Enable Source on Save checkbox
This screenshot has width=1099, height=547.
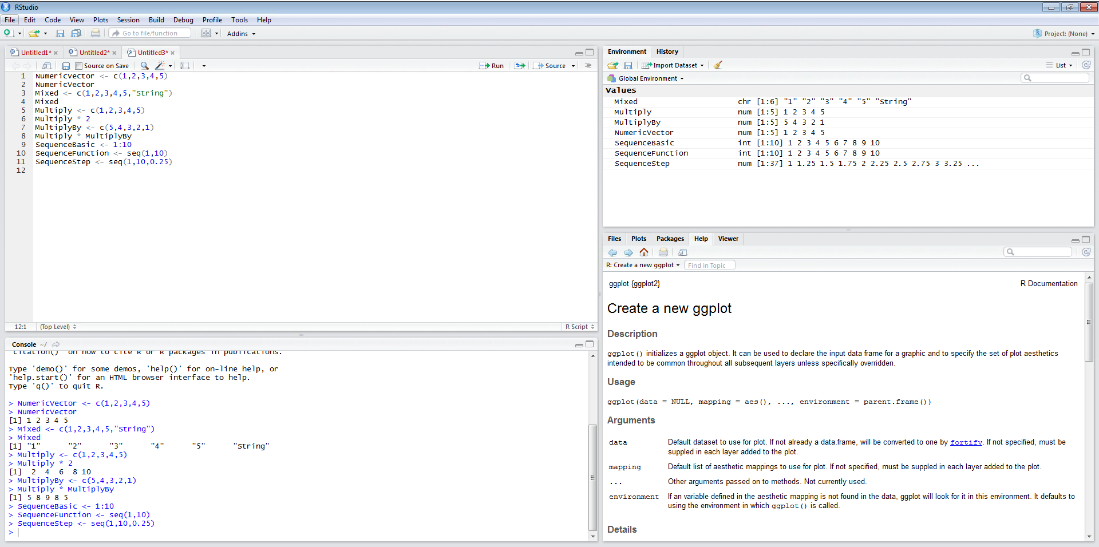tap(79, 66)
